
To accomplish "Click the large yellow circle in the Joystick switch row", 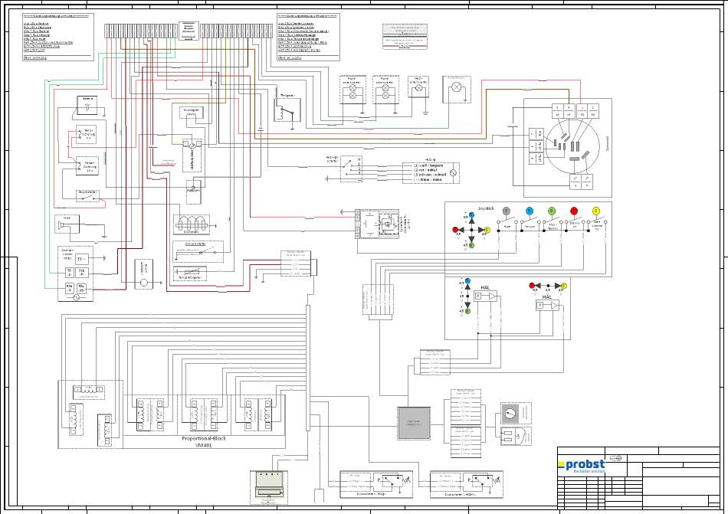I will 596,211.
